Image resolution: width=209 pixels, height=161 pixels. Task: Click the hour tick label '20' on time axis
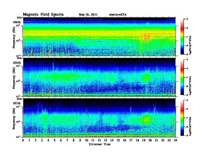(150, 140)
